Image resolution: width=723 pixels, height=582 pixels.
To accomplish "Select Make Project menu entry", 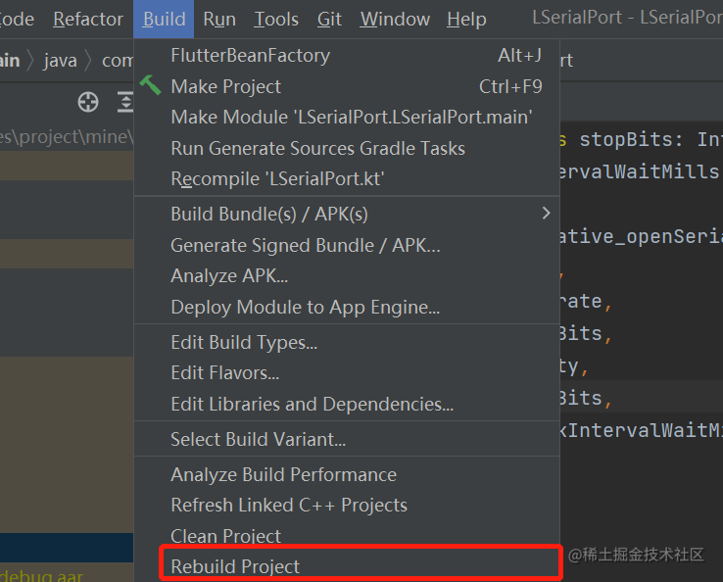I will point(347,86).
